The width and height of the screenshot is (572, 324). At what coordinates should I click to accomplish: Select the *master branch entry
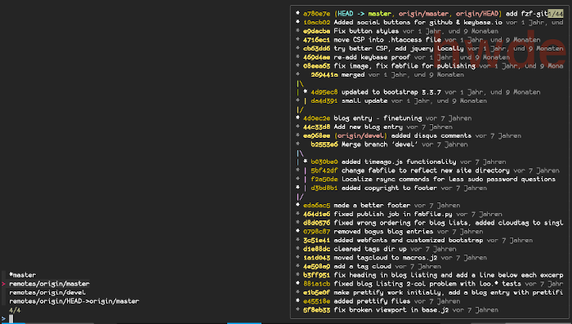coord(23,275)
